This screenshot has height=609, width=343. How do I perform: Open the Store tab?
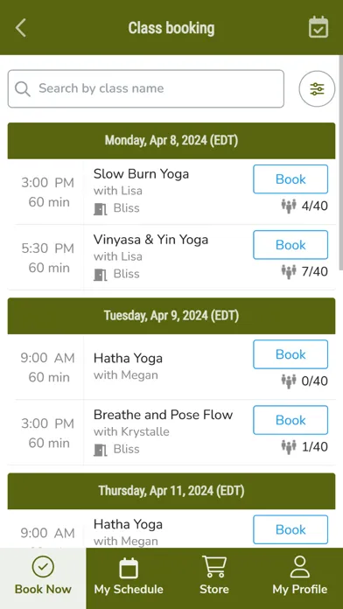point(214,578)
